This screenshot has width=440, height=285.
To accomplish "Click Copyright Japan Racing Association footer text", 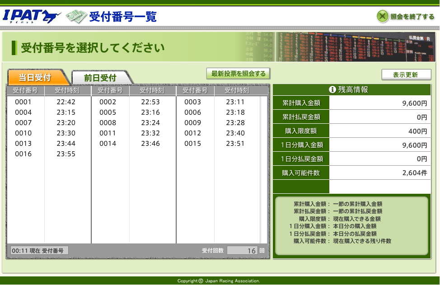I will tap(219, 281).
